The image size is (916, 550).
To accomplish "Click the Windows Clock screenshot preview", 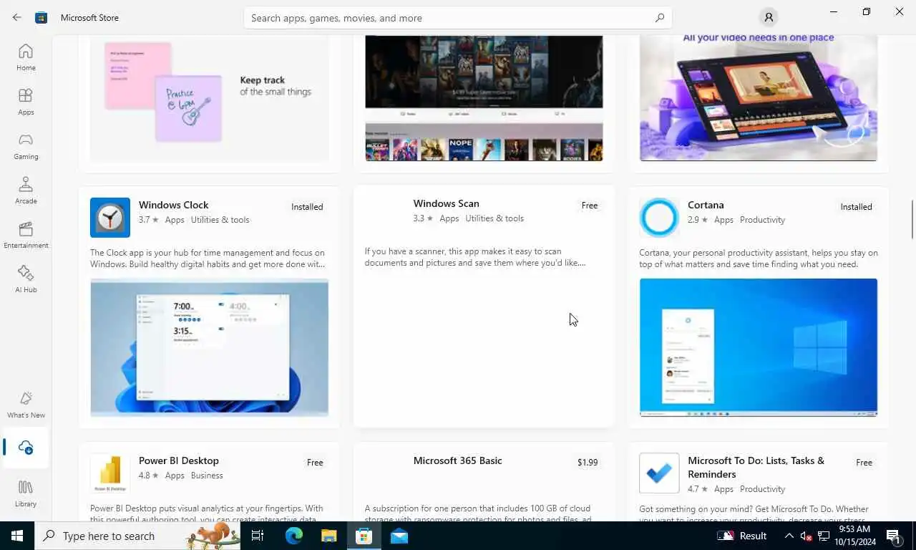I will (x=209, y=347).
